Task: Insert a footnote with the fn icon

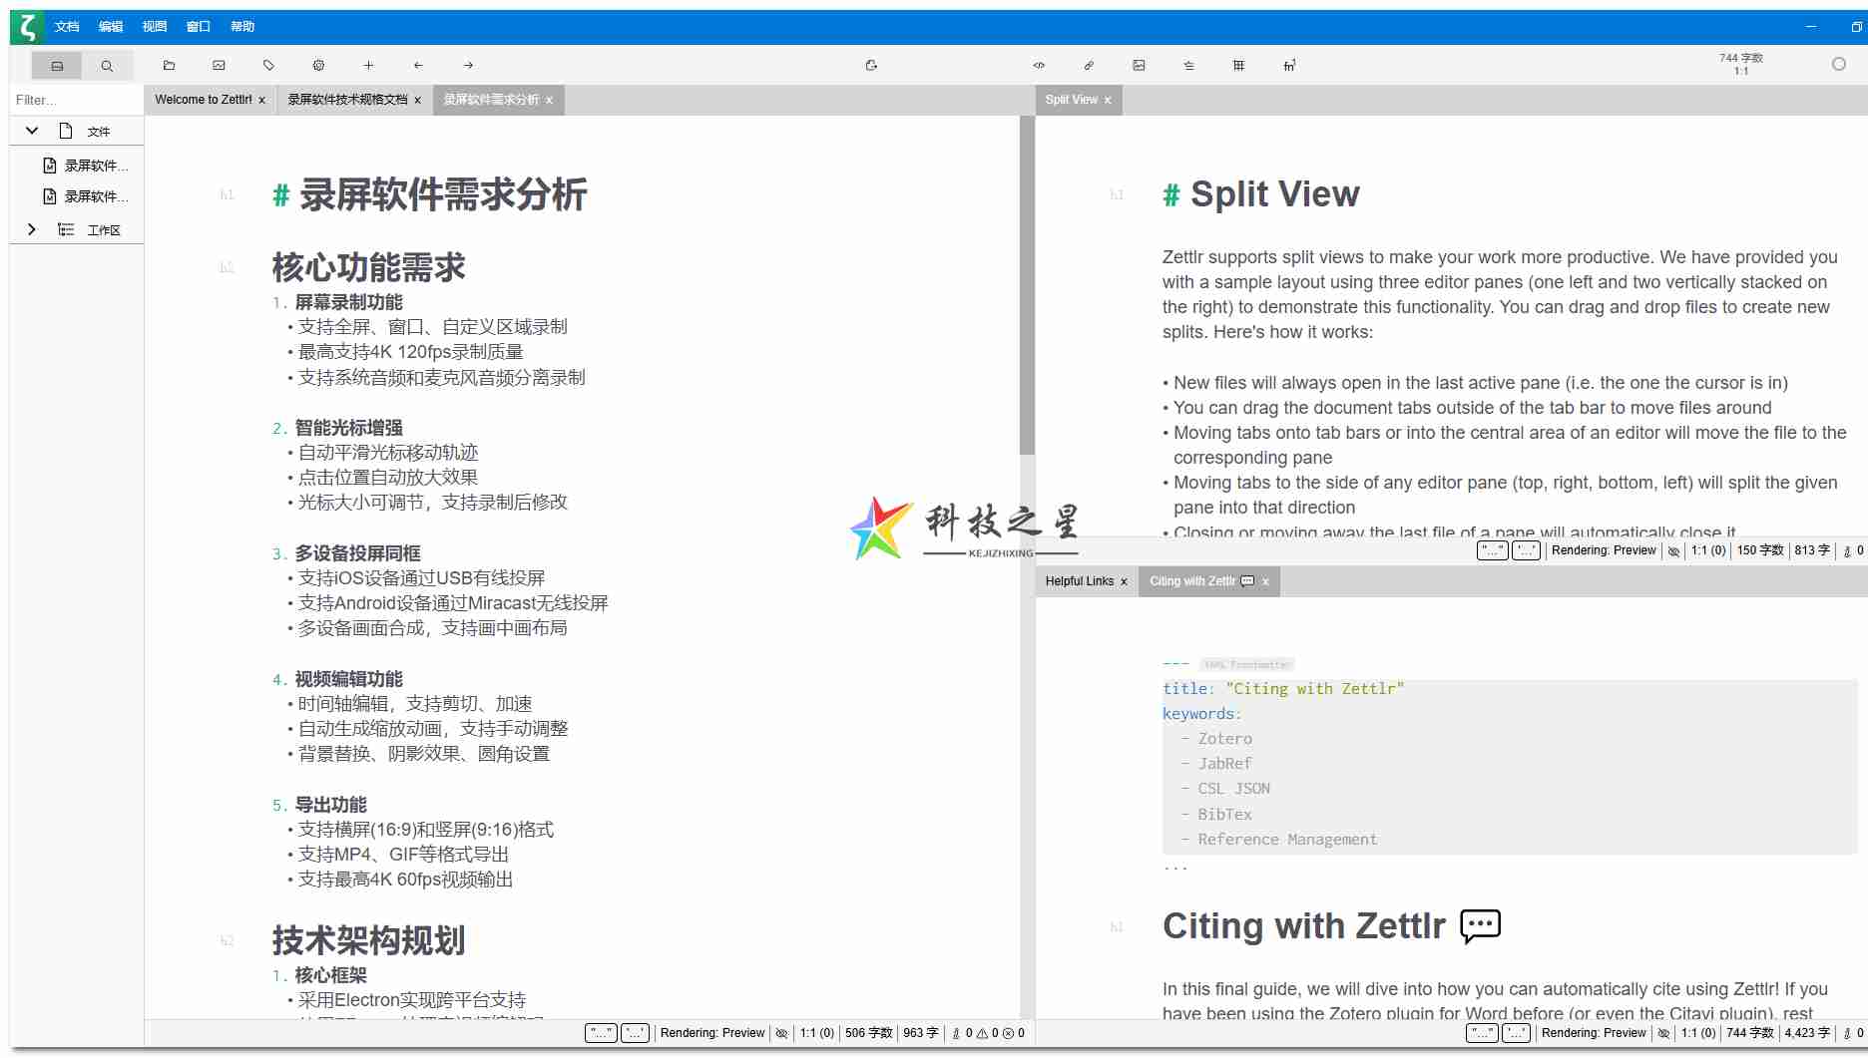Action: tap(1289, 65)
